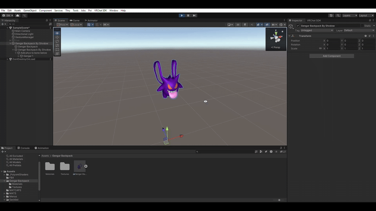The image size is (376, 211).
Task: Toggle scene lighting bulb icon
Action: tap(245, 25)
